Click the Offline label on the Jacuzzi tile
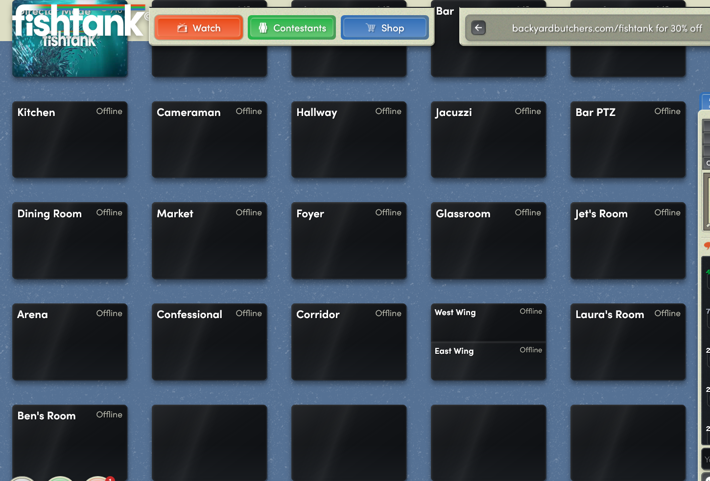 (528, 112)
